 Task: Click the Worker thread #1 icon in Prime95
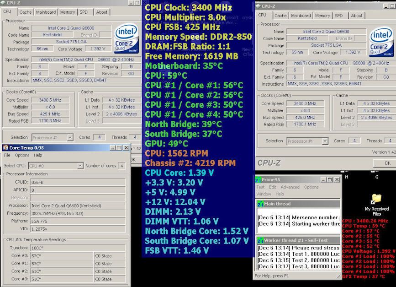(x=260, y=240)
